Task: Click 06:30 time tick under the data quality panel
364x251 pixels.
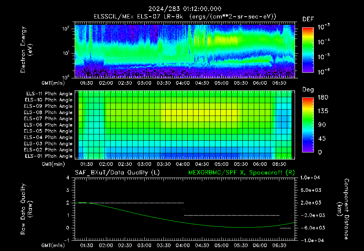Action: point(279,245)
